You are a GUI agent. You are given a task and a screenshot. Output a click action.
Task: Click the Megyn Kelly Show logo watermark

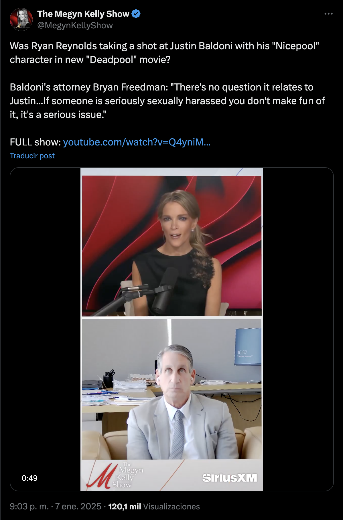click(x=115, y=475)
